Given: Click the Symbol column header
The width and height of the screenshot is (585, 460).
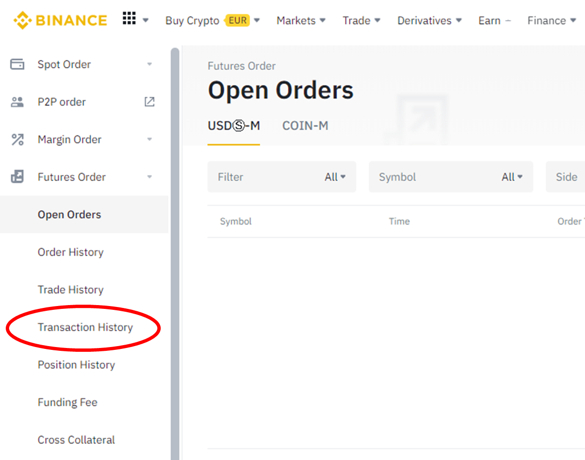Looking at the screenshot, I should click(236, 222).
